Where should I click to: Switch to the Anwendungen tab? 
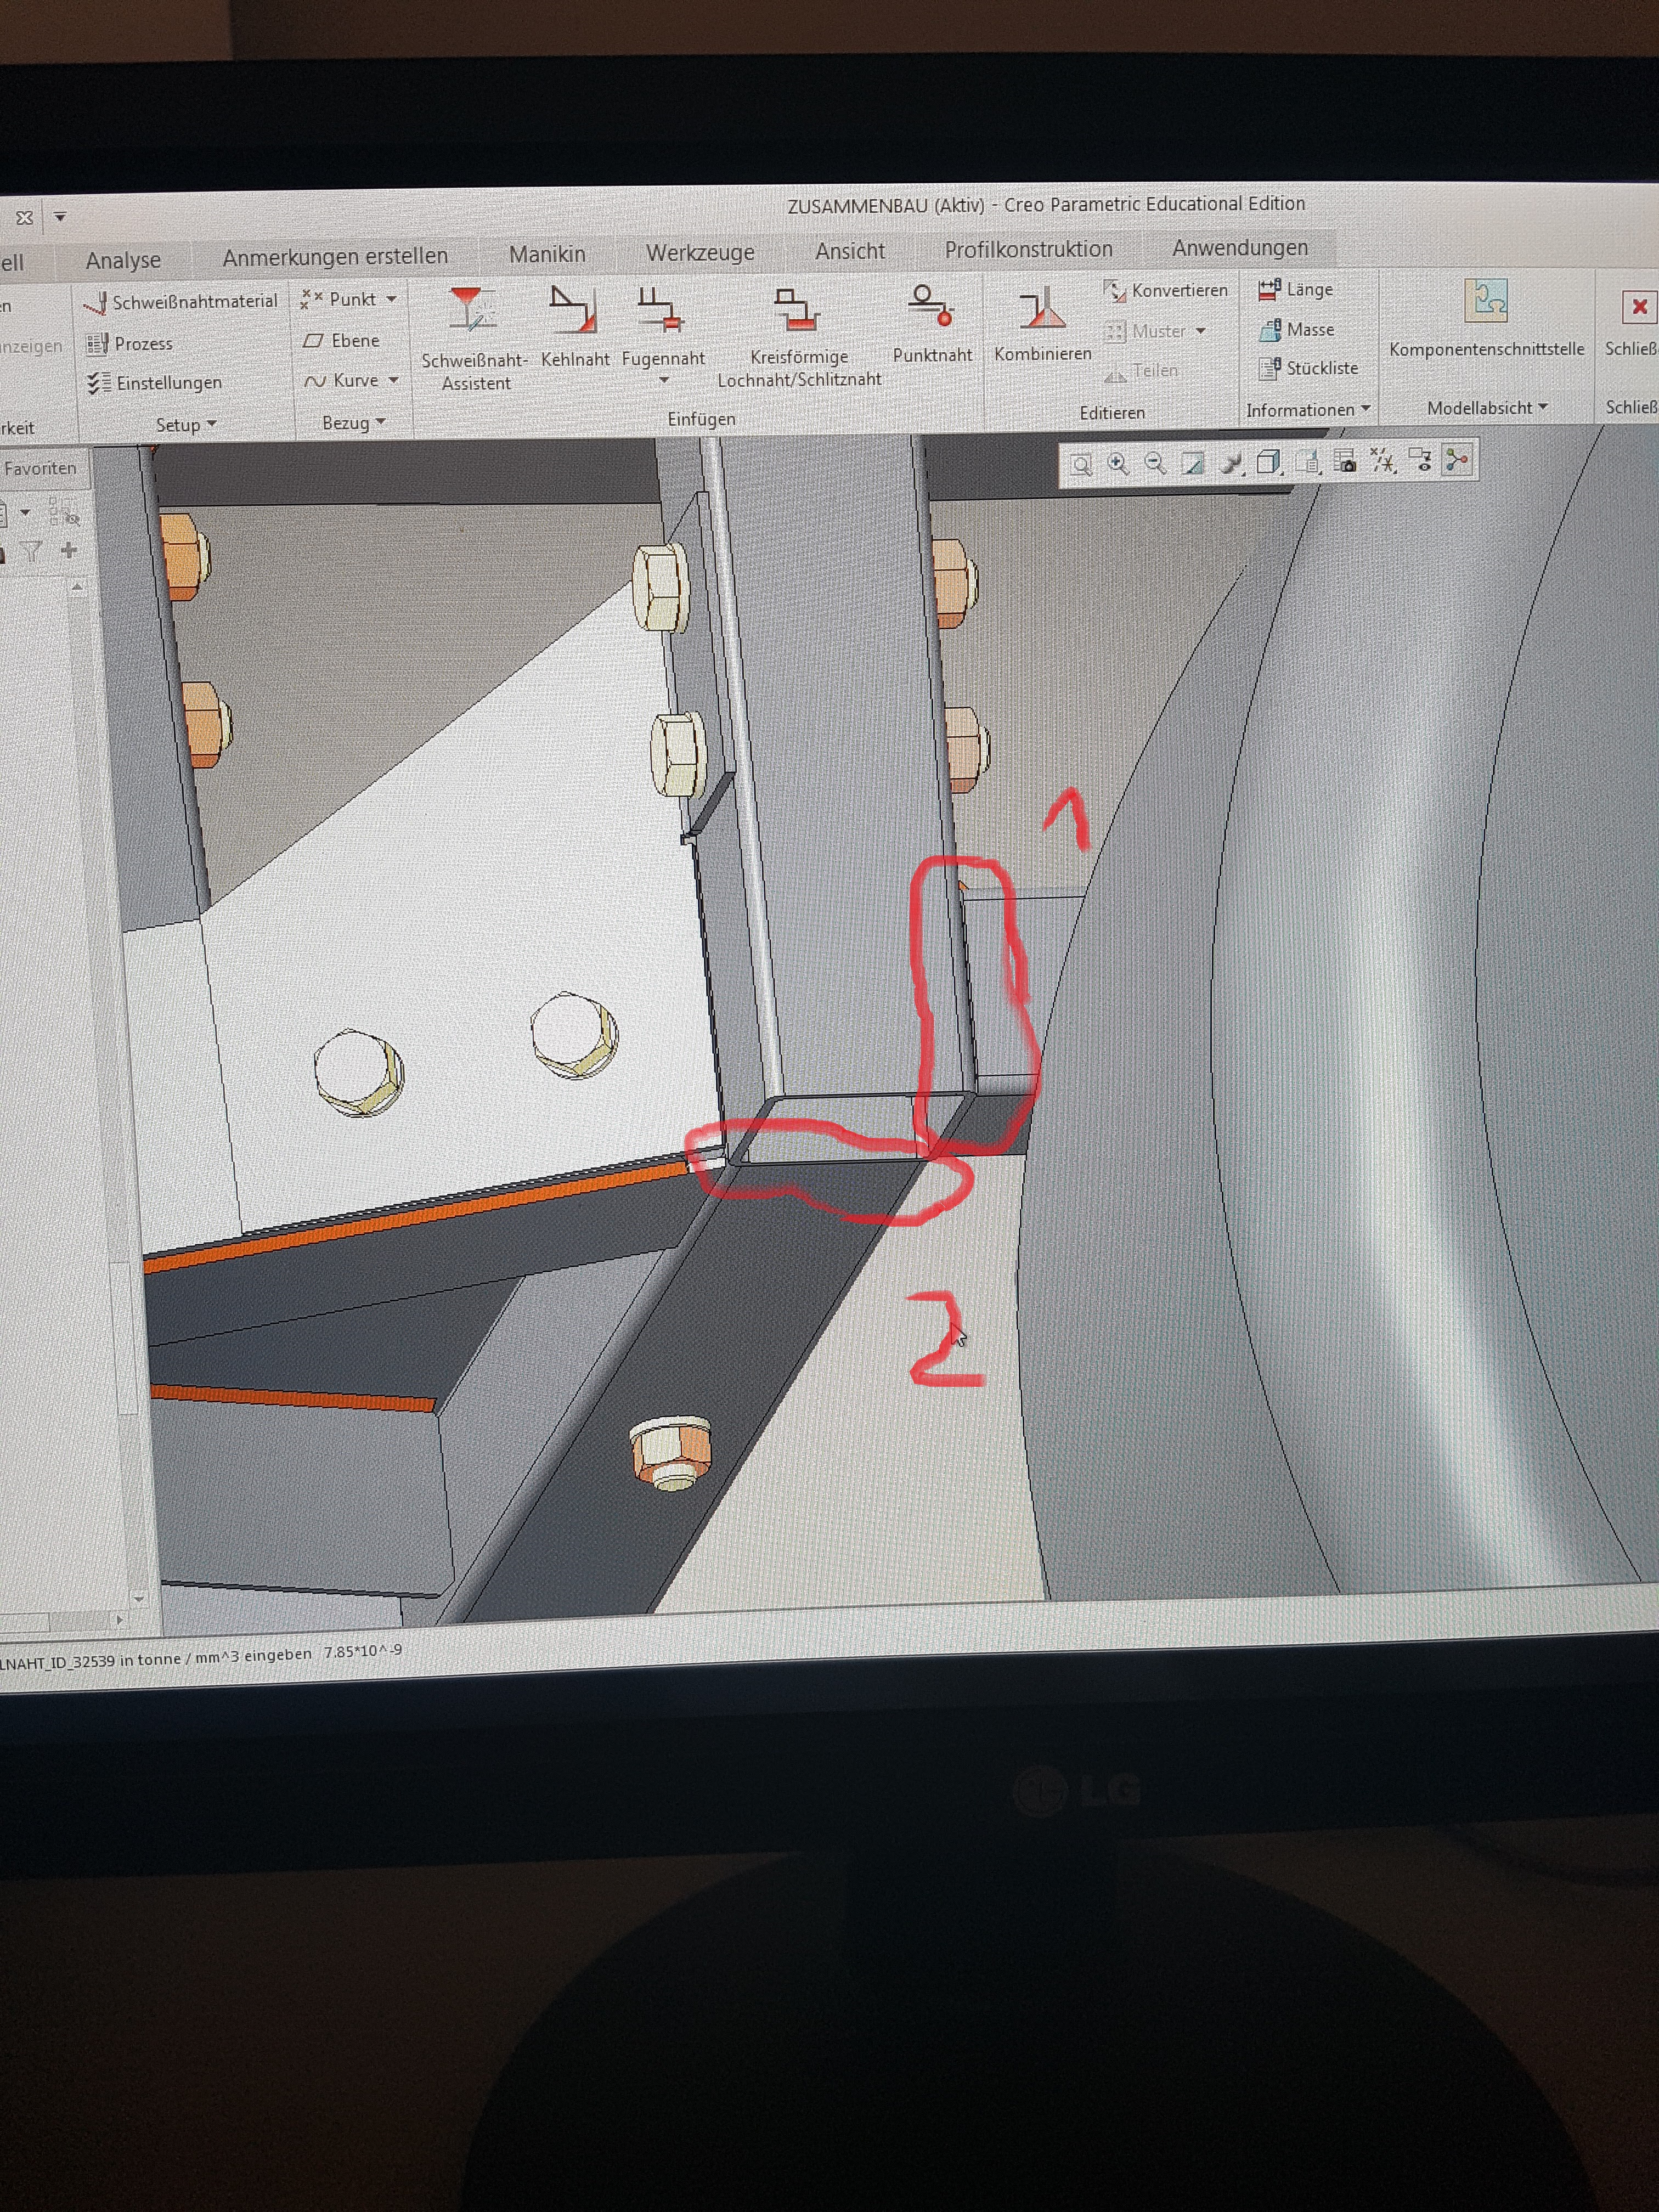pyautogui.click(x=1240, y=247)
